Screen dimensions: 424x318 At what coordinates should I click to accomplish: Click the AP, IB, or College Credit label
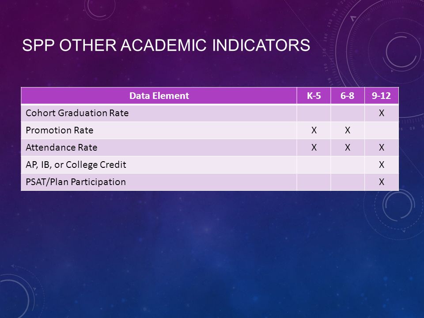point(76,165)
